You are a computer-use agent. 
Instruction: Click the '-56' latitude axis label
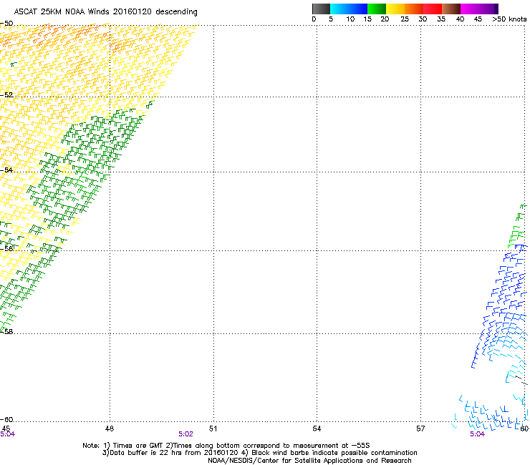pyautogui.click(x=6, y=248)
